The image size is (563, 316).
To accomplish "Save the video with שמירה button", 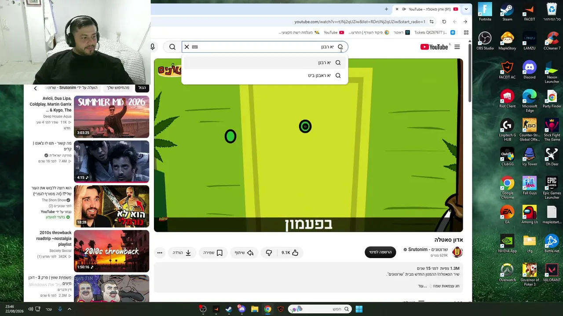I will click(213, 253).
